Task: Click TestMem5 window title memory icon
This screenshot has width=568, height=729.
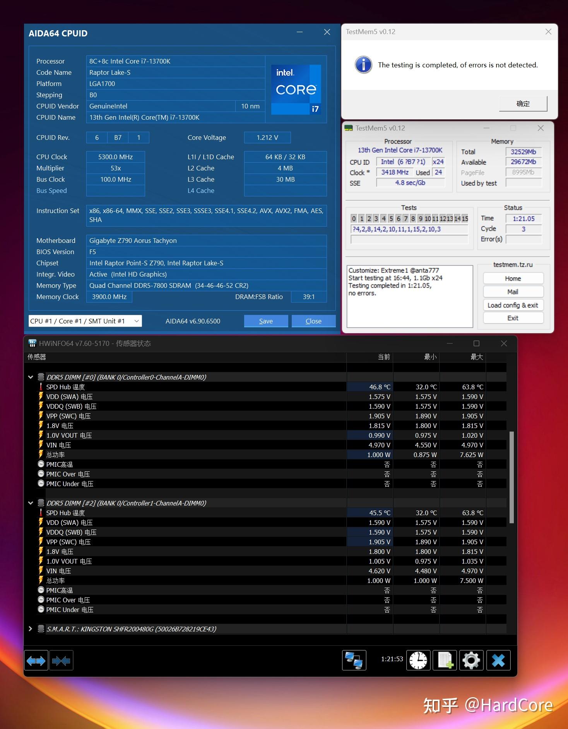Action: (x=349, y=128)
